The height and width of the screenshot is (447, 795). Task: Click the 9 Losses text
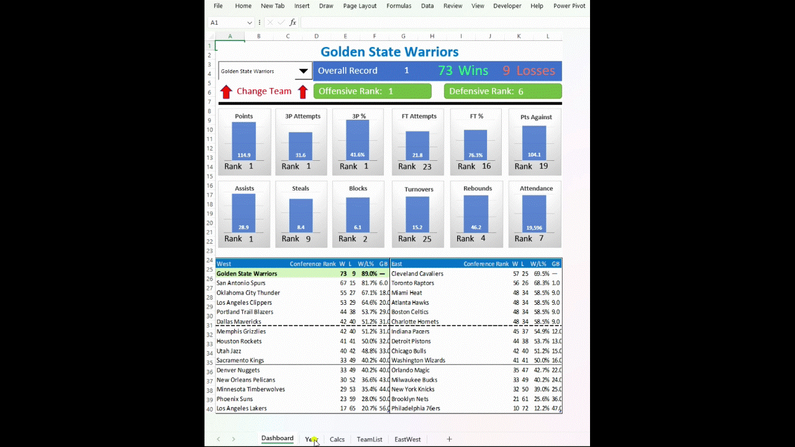pyautogui.click(x=529, y=71)
